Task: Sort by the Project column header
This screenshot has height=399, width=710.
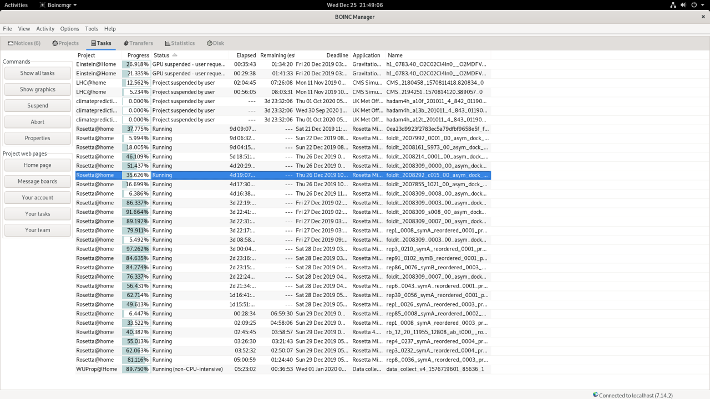Action: (x=98, y=55)
